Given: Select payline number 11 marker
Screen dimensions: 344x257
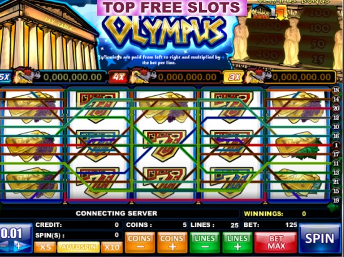Looking at the screenshot, I should pos(336,164).
